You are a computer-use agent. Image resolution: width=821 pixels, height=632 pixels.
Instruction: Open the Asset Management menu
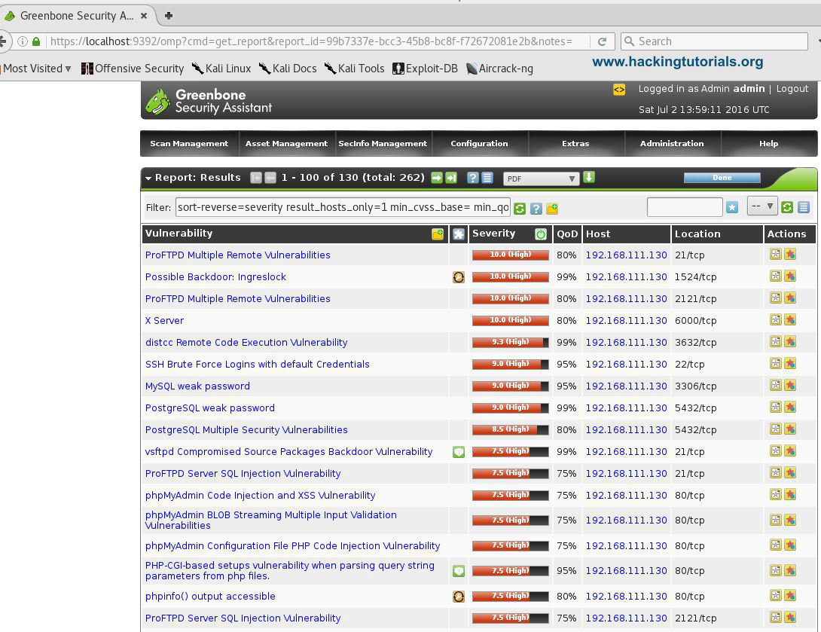click(x=286, y=143)
